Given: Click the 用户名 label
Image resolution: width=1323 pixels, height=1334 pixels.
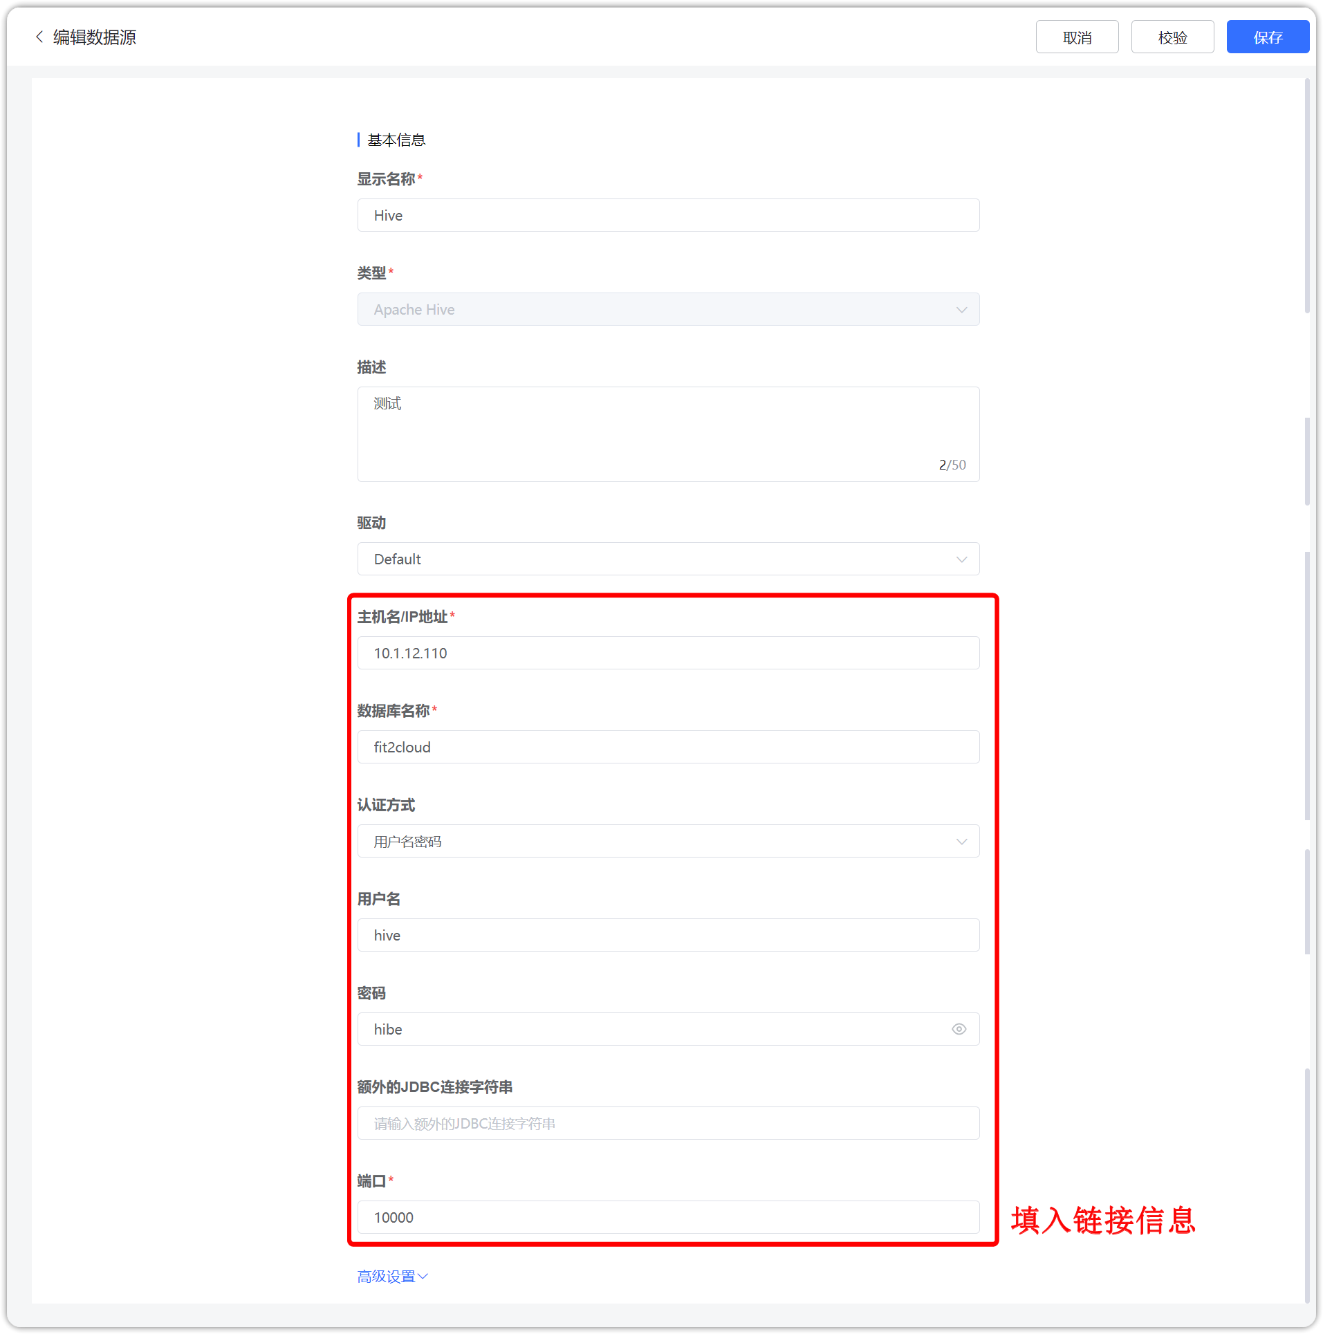Looking at the screenshot, I should (x=379, y=899).
